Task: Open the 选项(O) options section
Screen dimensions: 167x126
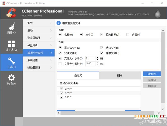Action: coord(11,79)
